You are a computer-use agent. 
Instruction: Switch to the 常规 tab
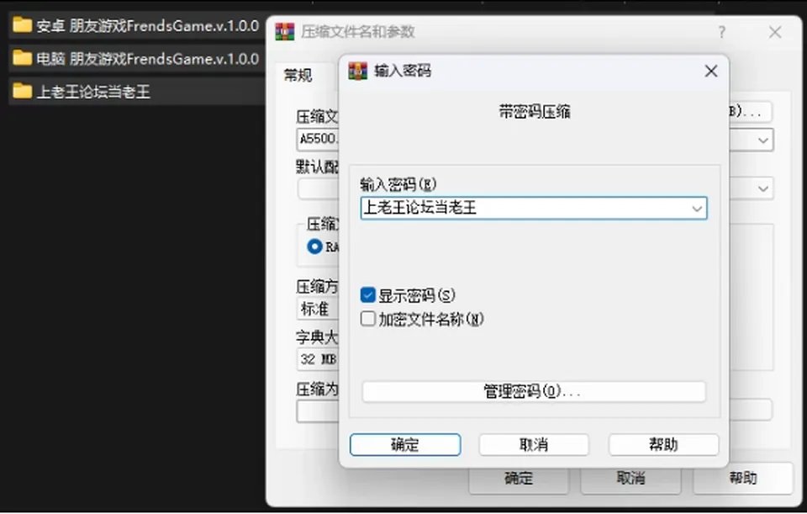pos(298,76)
